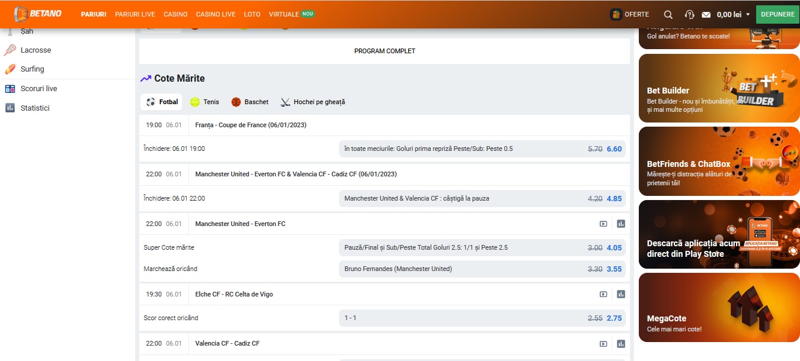Open Statistici in the sidebar
Screen dimensions: 800x361
(x=35, y=108)
